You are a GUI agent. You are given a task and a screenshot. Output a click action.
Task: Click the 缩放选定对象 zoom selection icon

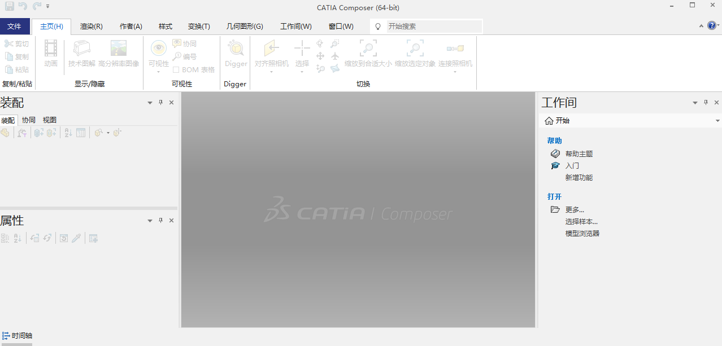(x=415, y=49)
